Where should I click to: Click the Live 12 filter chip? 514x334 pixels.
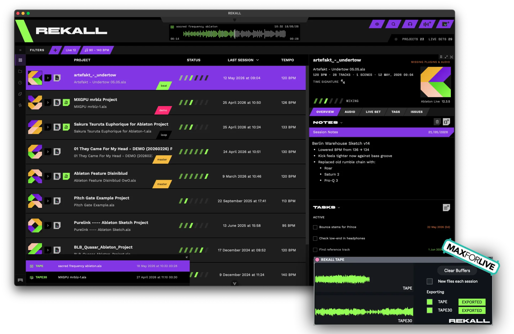pos(71,50)
